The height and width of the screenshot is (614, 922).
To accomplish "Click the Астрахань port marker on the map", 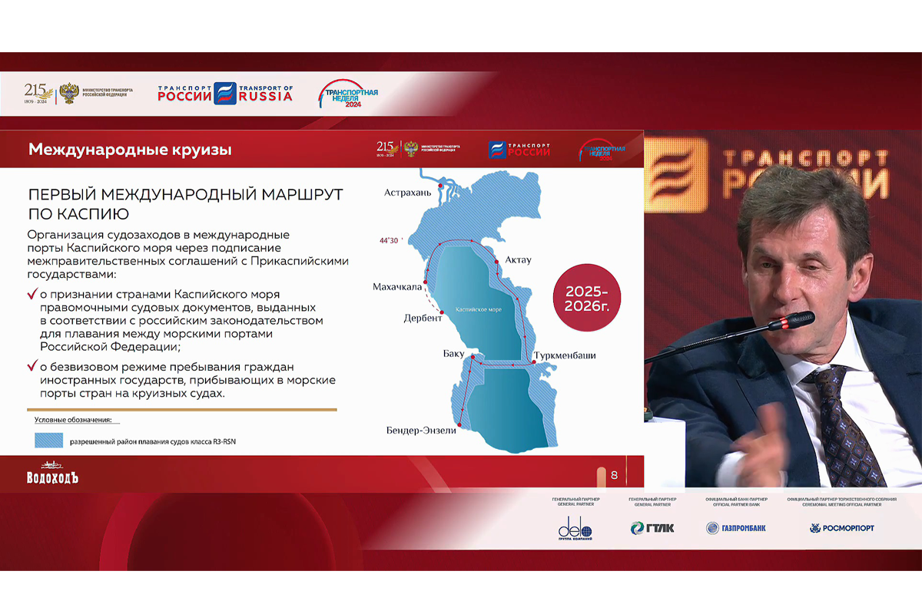I will pos(441,187).
